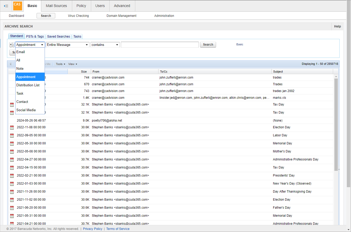Click calendar icon for Labor Day row
The height and width of the screenshot is (232, 351).
coord(12,135)
